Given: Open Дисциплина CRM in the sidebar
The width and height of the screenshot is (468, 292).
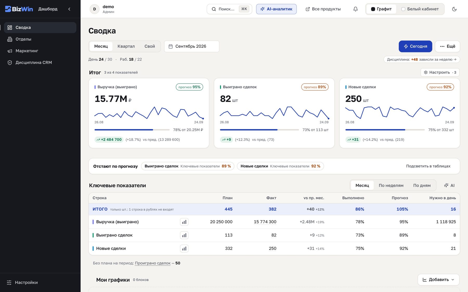Looking at the screenshot, I should coord(40,63).
